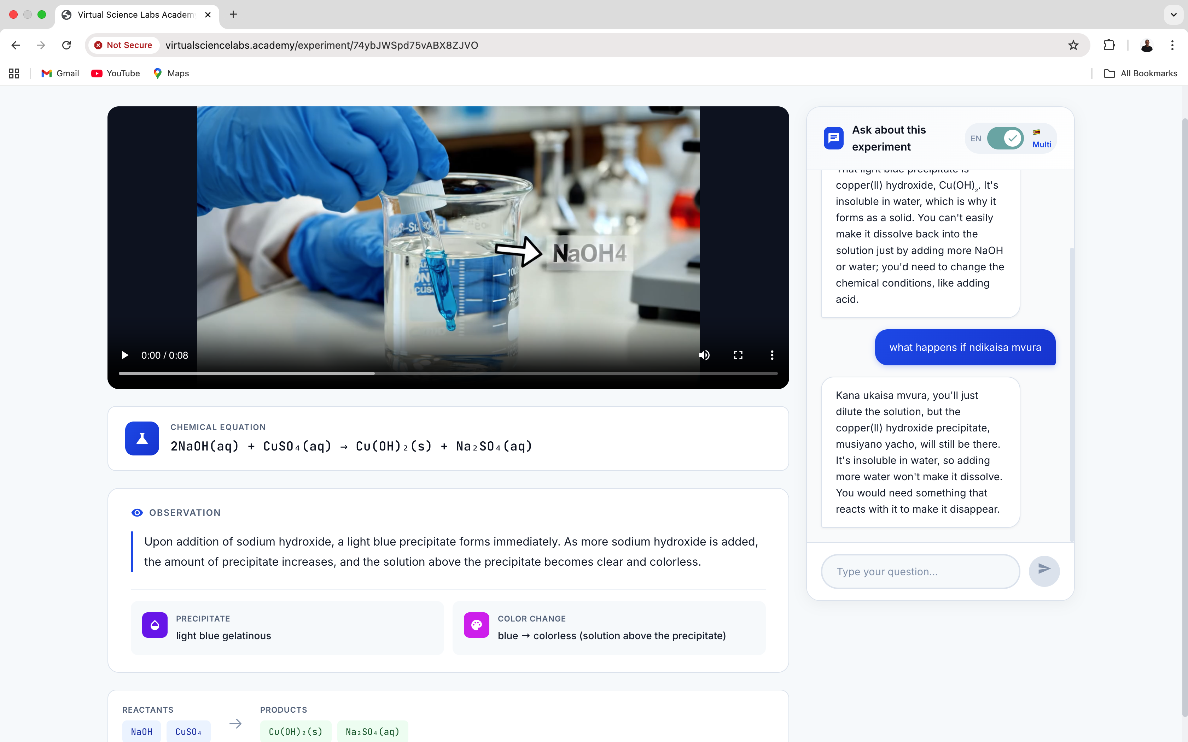Image resolution: width=1188 pixels, height=742 pixels.
Task: Focus the Type your question field
Action: click(920, 571)
